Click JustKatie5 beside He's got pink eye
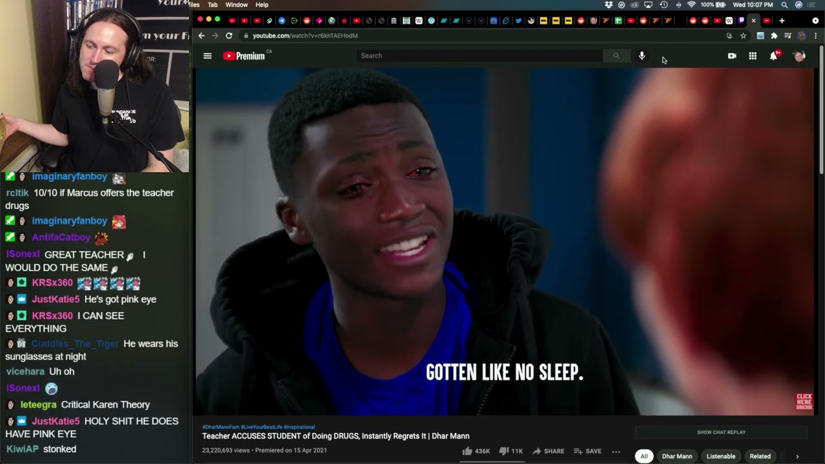The width and height of the screenshot is (825, 464). point(56,300)
